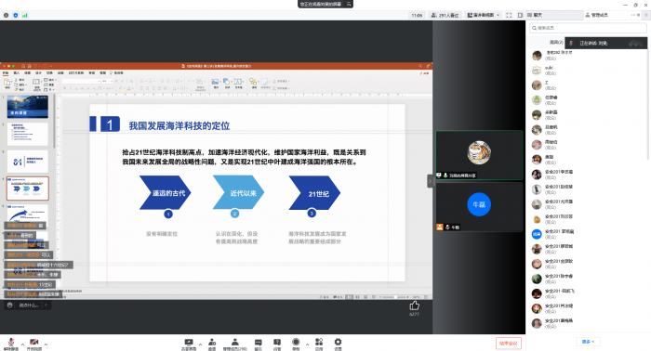This screenshot has width=651, height=351.
Task: Click the emoji icon in chat input
Action: pyautogui.click(x=9, y=305)
